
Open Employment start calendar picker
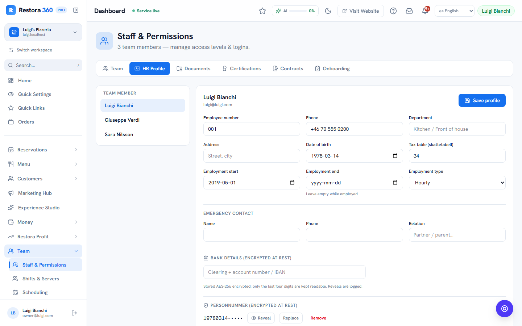(x=292, y=183)
